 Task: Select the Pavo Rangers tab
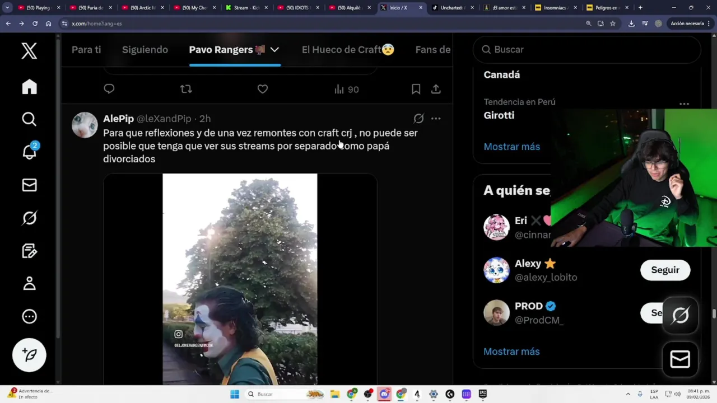tap(227, 50)
